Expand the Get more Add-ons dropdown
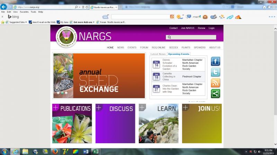The width and height of the screenshot is (277, 155). click(94, 22)
